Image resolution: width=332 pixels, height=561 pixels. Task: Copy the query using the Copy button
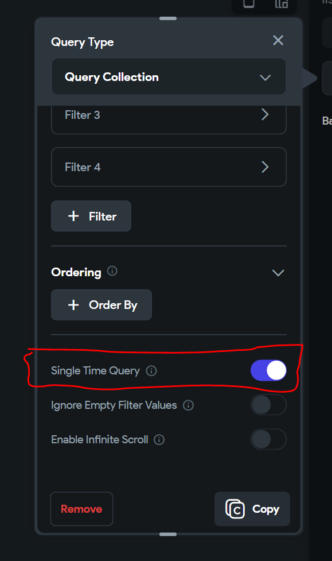coord(252,509)
